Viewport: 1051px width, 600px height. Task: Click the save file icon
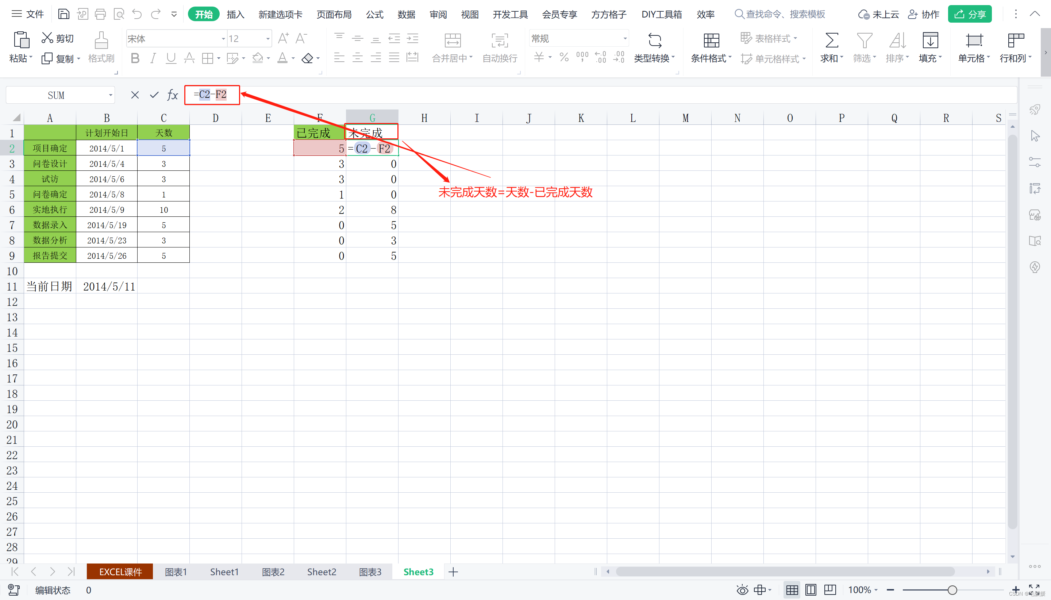[63, 15]
